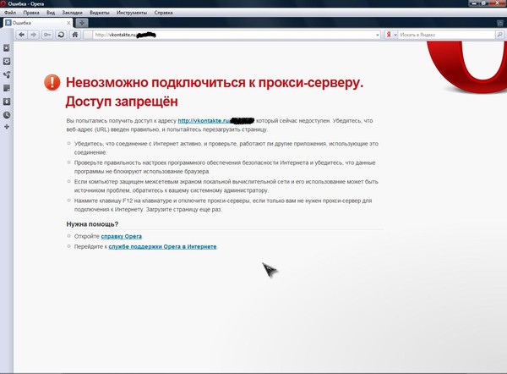Open the службе поддержки Opera в Интернете link
Screen dimensions: 507x374
pyautogui.click(x=162, y=247)
